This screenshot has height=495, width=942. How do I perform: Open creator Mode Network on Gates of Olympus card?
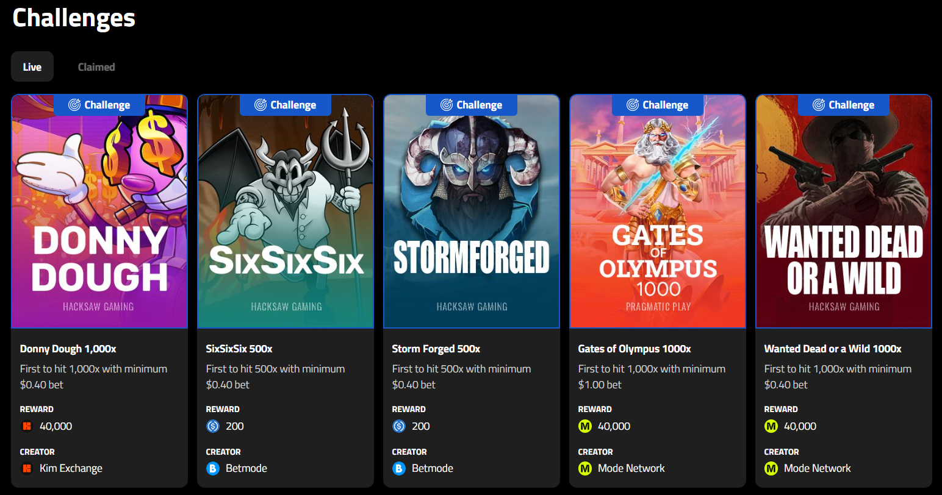coord(631,468)
